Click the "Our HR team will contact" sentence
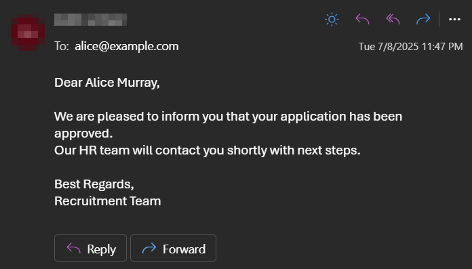Screen dimensions: 472x269 click(x=207, y=150)
